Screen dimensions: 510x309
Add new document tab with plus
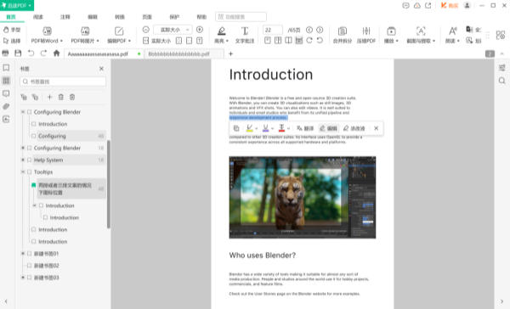point(230,53)
